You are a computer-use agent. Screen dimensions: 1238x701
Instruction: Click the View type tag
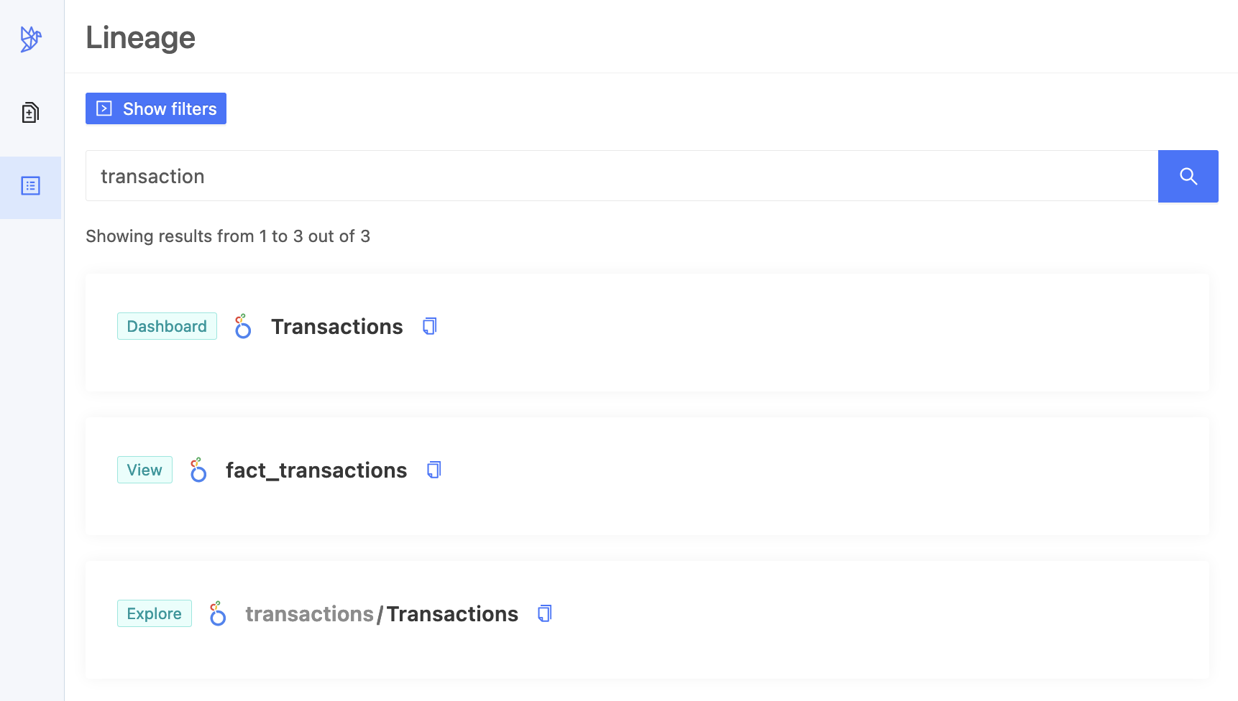pos(145,470)
